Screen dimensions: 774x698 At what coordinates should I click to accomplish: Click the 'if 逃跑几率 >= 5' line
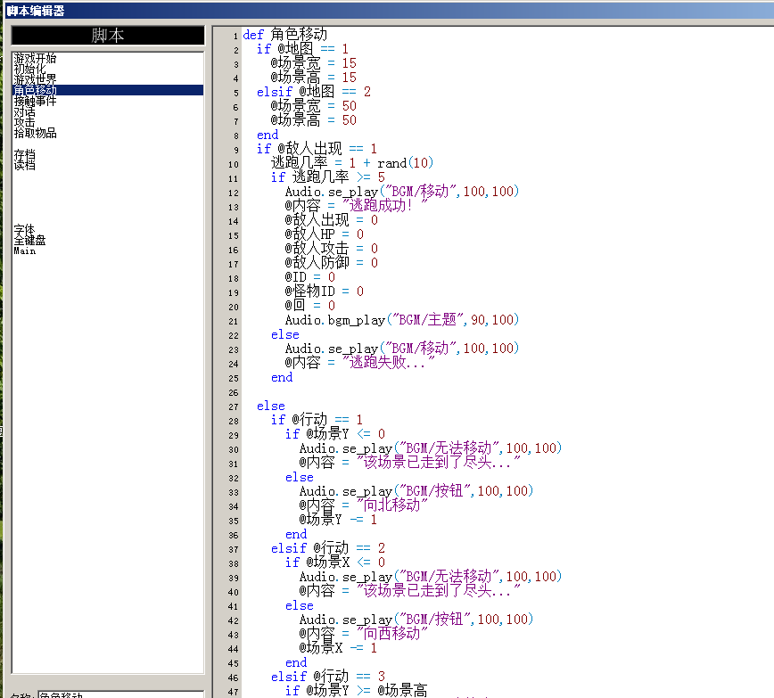coord(328,177)
